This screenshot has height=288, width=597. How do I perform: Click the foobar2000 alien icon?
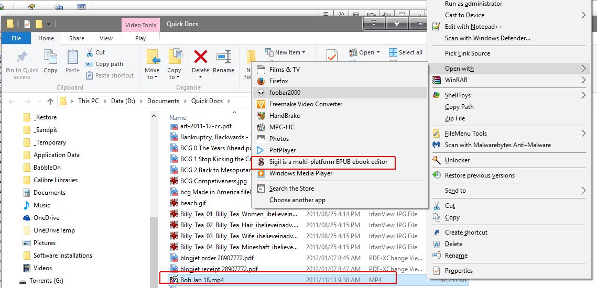[x=261, y=93]
